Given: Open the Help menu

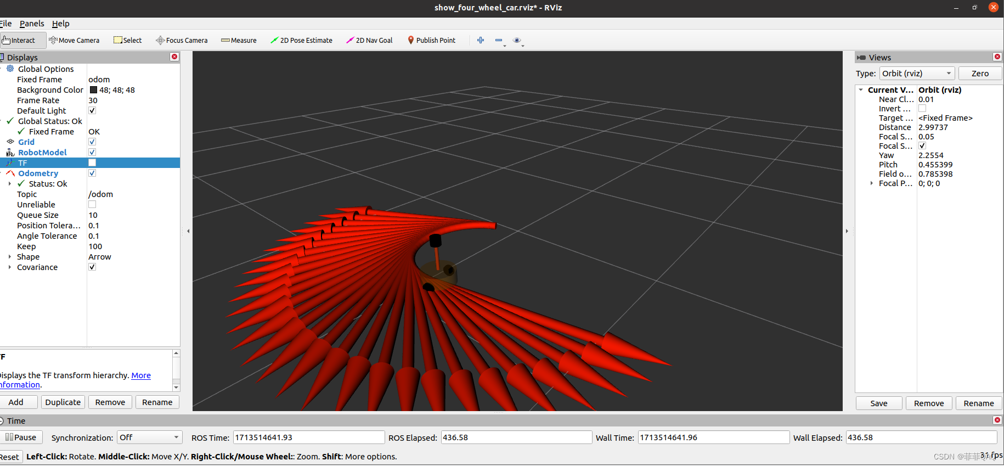Looking at the screenshot, I should coord(61,24).
